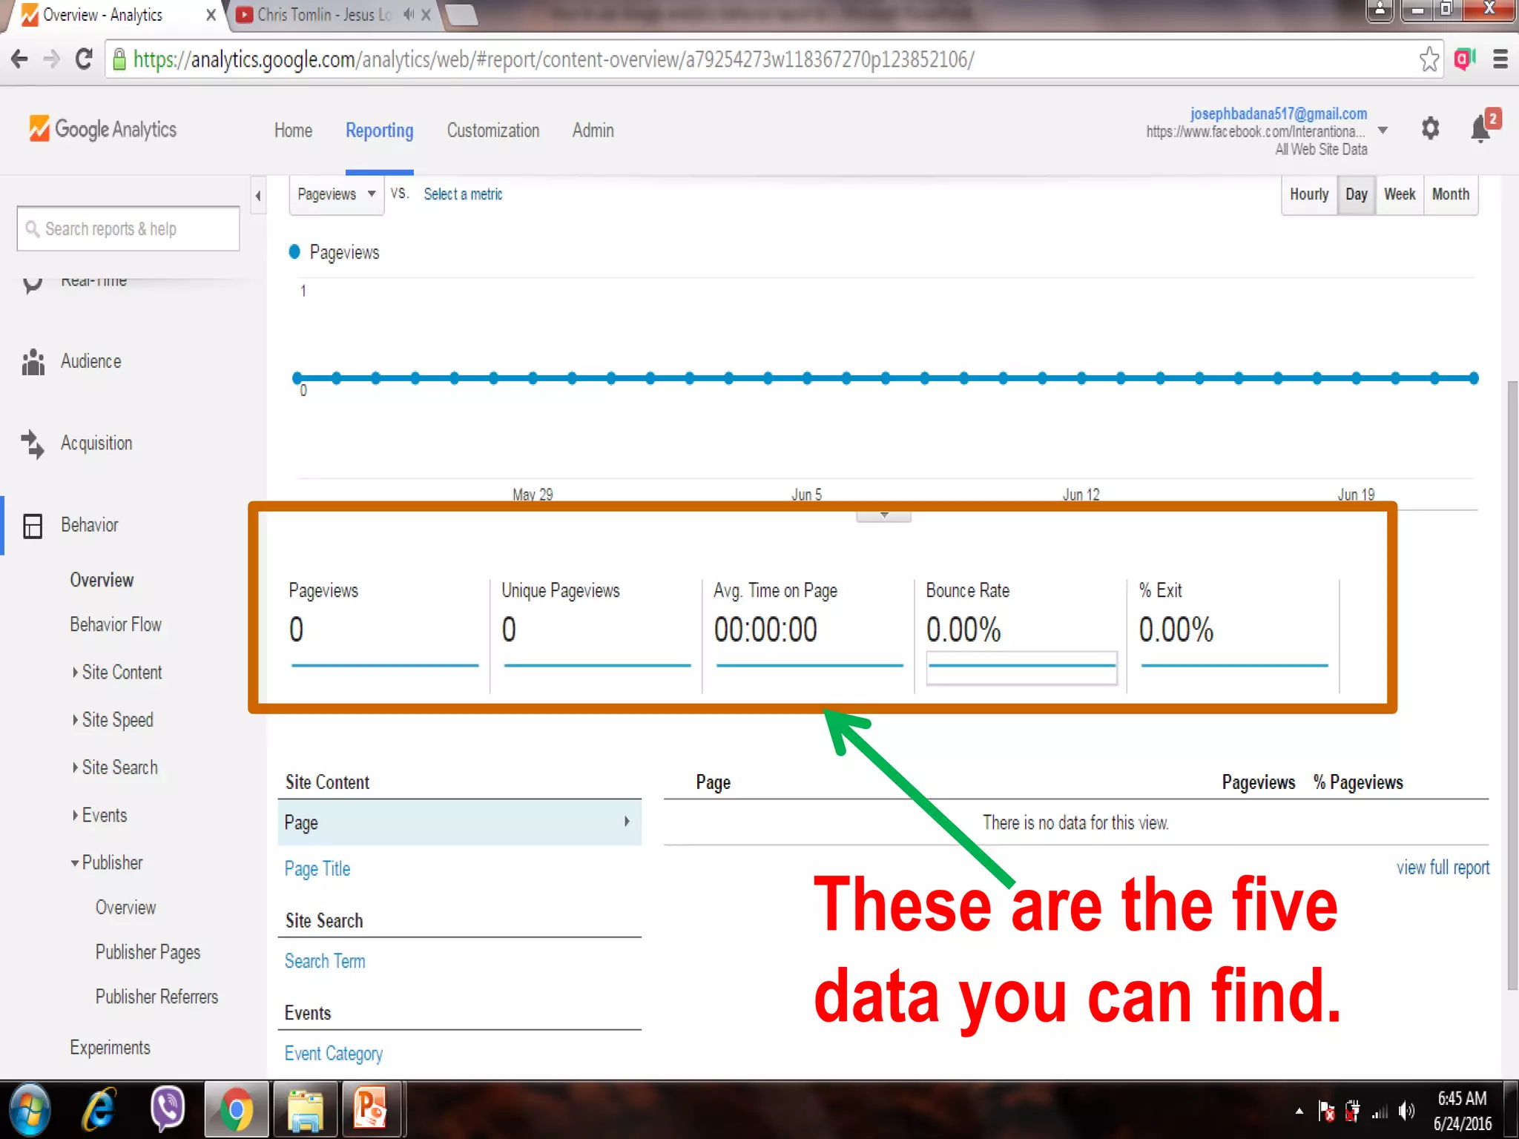The image size is (1519, 1139).
Task: Open PowerPoint from the taskbar
Action: coord(371,1110)
